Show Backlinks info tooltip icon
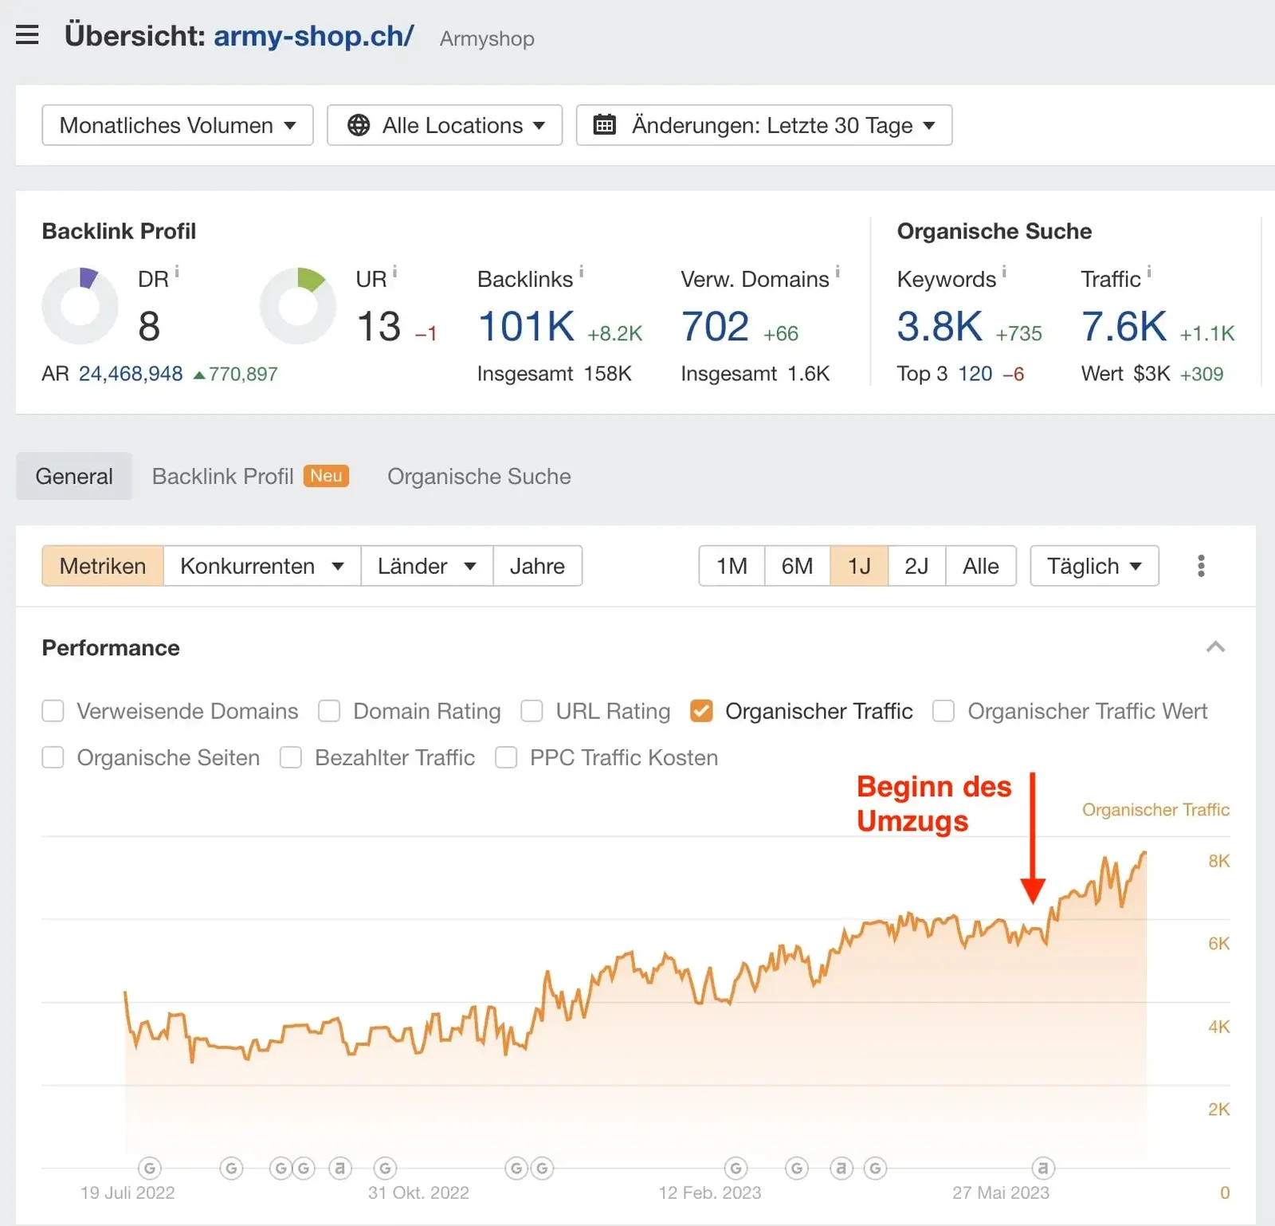The width and height of the screenshot is (1275, 1226). tap(582, 273)
